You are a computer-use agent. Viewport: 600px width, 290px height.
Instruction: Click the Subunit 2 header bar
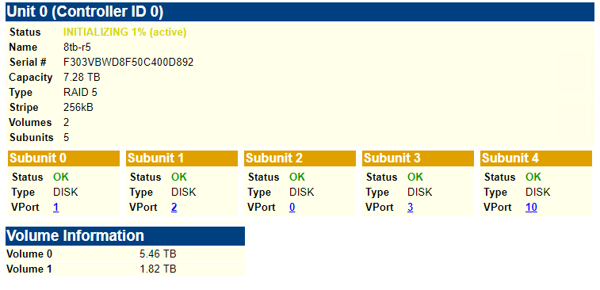point(300,158)
